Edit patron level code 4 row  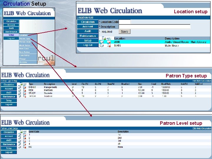(20, 144)
